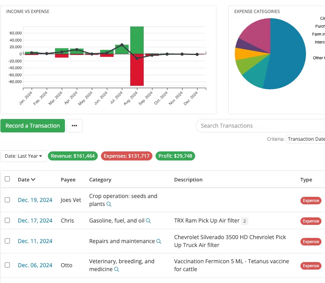Tick the Dec. 06, 2024 Otto row checkbox
Image resolution: width=325 pixels, height=283 pixels.
[x=8, y=265]
